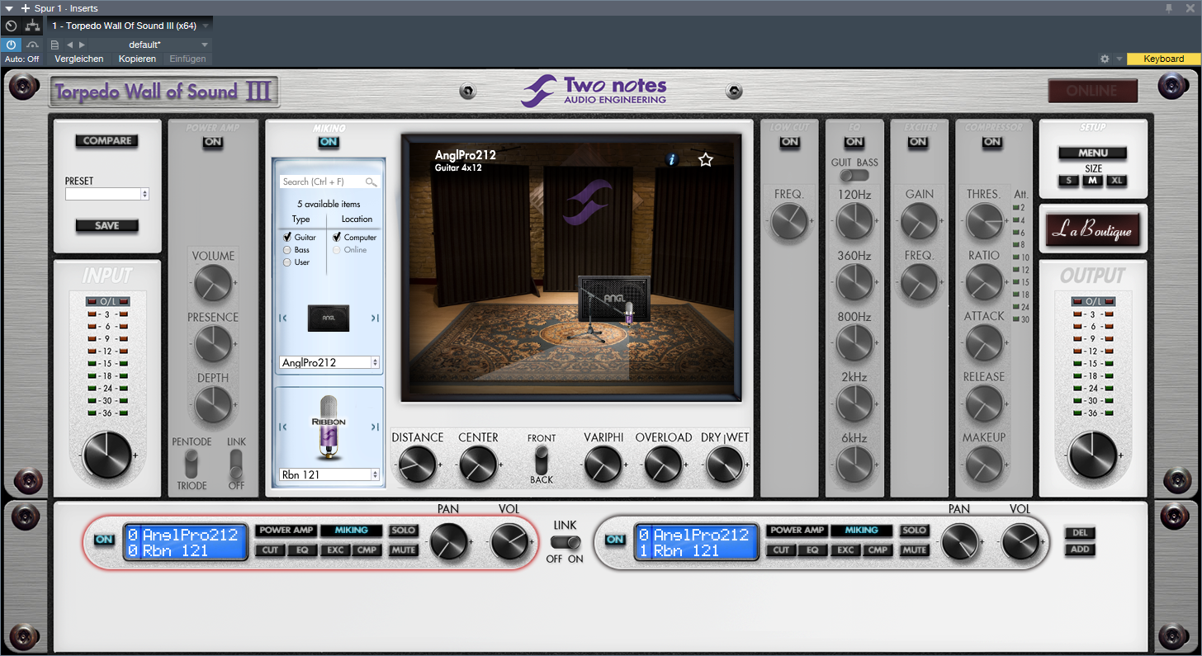Toggle the plugin power bypass icon

(x=12, y=45)
